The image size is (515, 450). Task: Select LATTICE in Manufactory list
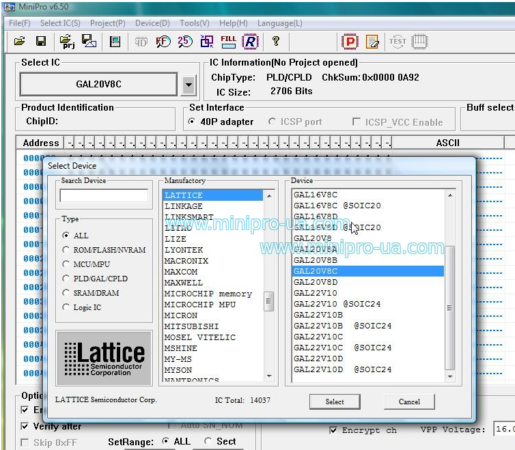click(x=213, y=195)
